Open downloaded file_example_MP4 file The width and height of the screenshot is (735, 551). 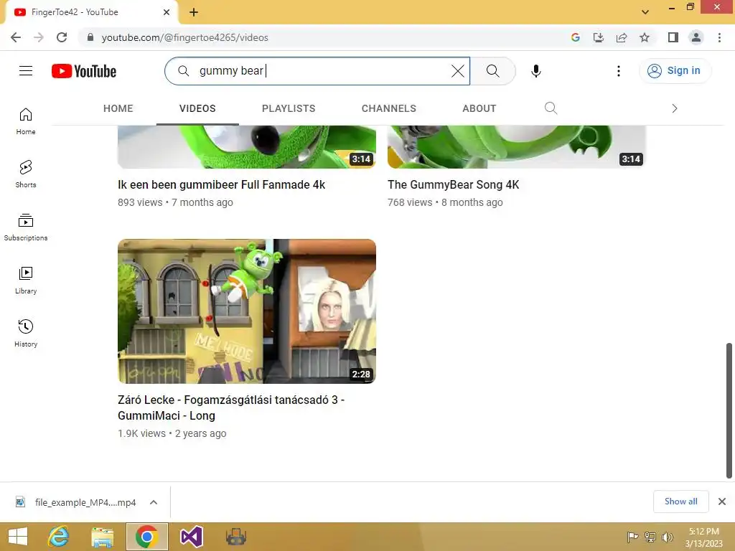click(75, 502)
